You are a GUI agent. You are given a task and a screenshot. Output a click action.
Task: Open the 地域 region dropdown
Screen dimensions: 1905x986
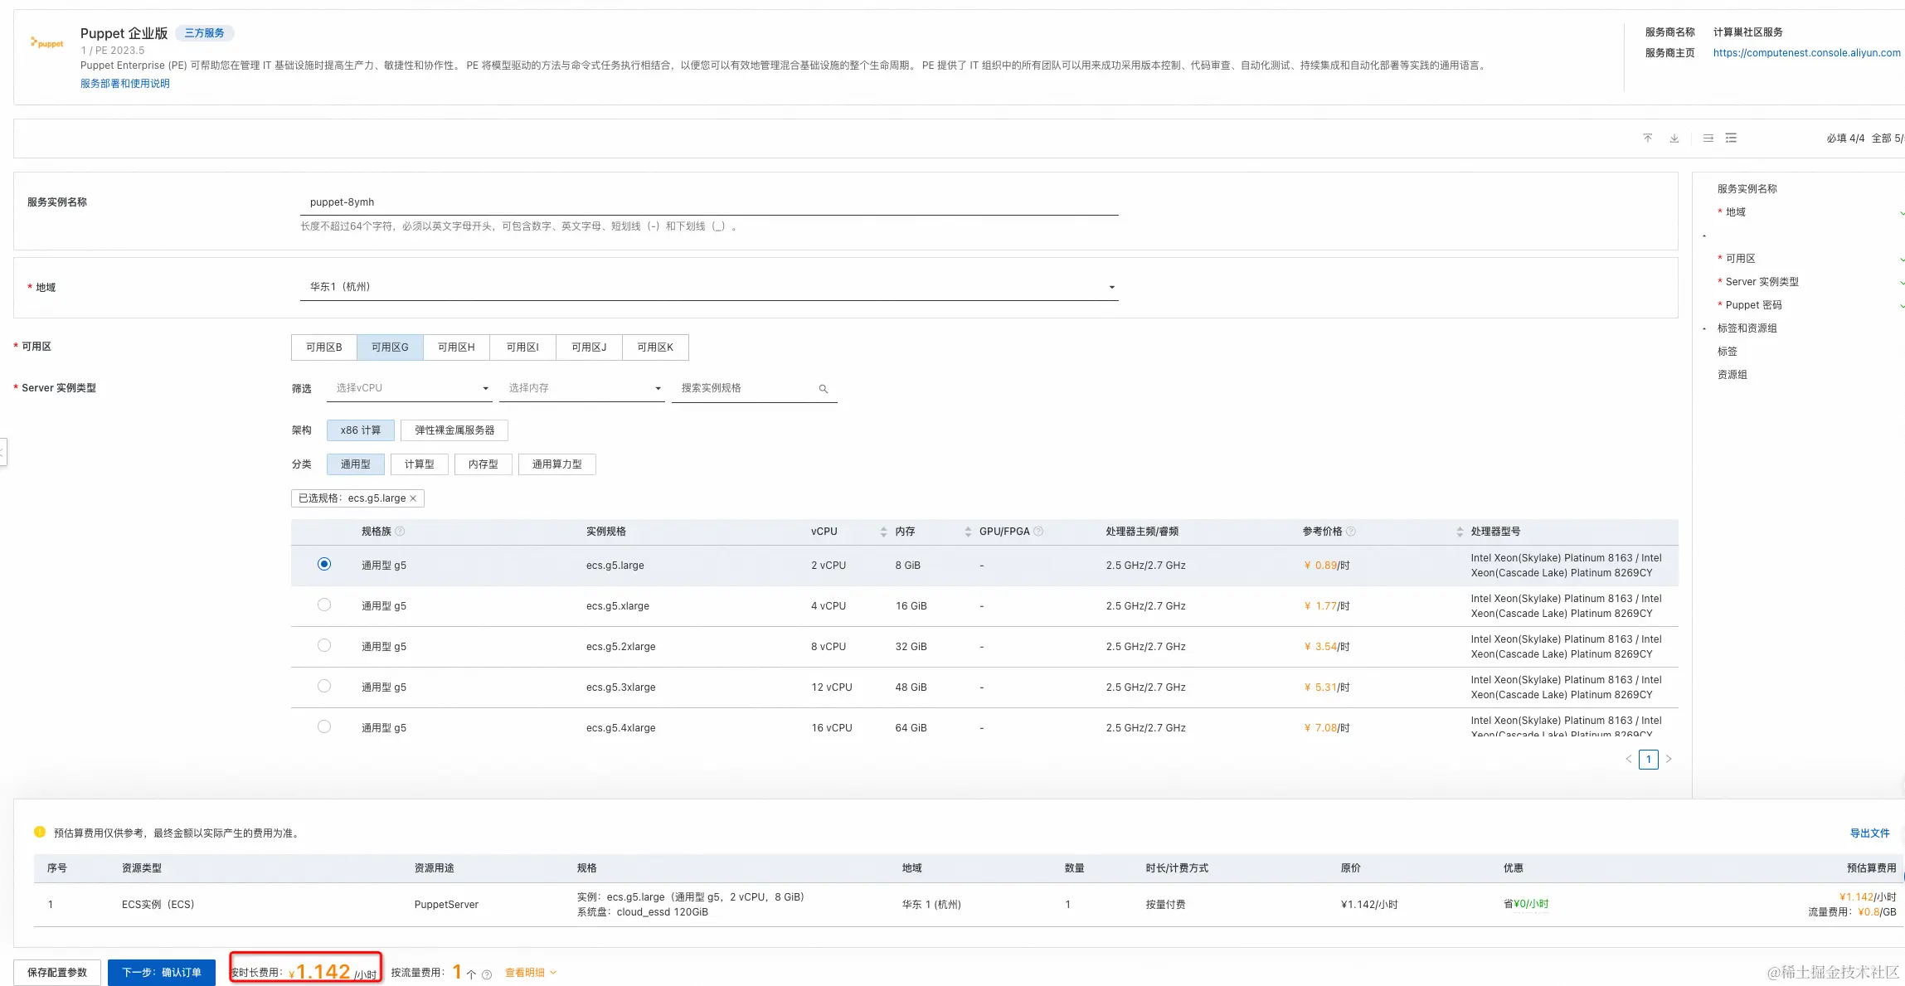[x=709, y=287]
